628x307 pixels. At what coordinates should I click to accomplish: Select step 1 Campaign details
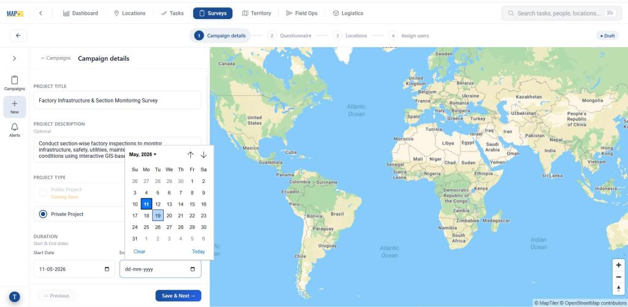pos(220,36)
